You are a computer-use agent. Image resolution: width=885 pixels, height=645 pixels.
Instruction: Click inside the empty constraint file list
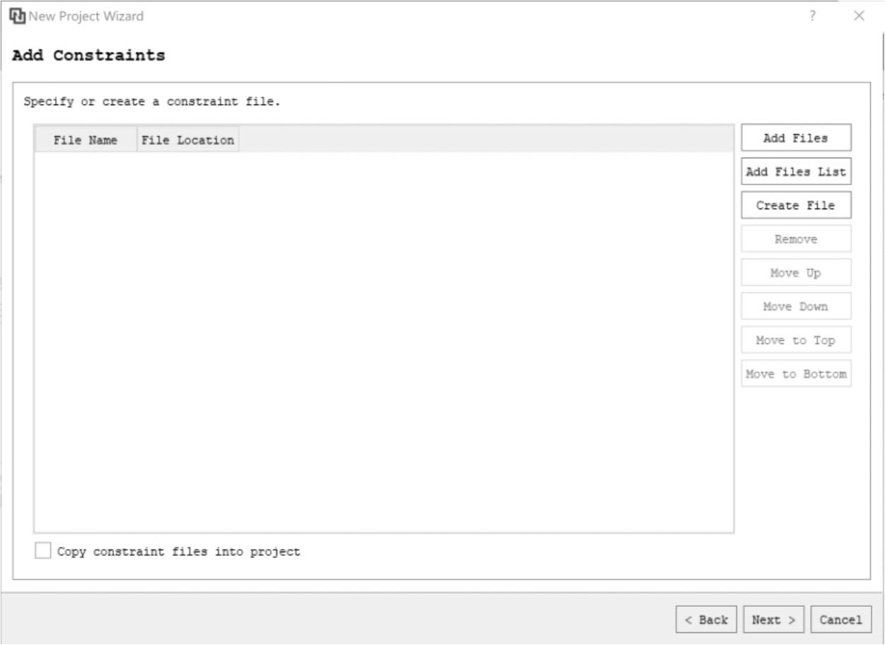point(383,339)
